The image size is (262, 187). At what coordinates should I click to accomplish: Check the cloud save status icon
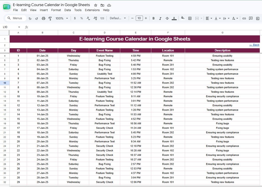(109, 5)
